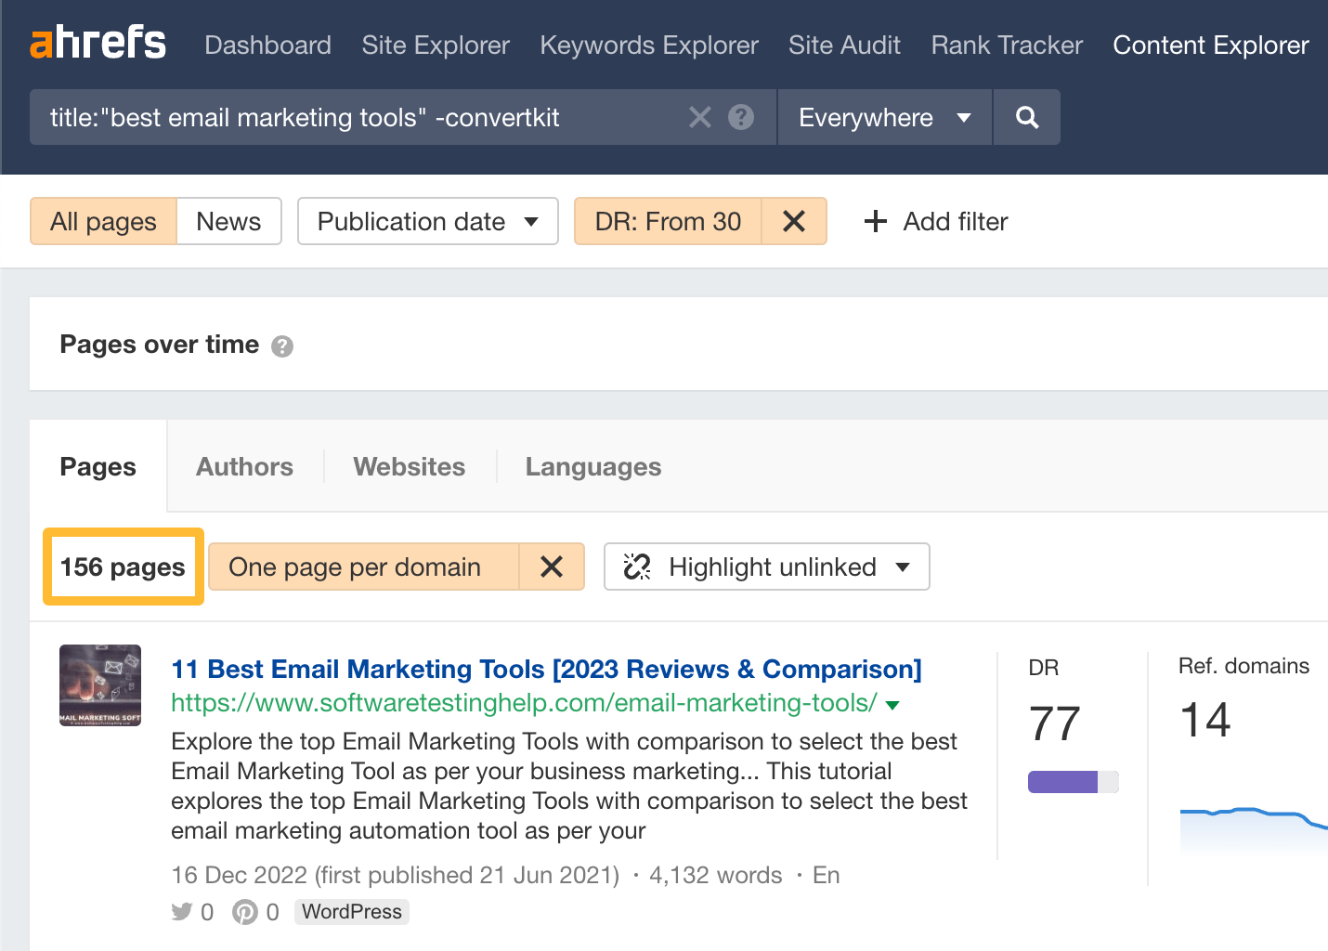
Task: Open Keywords Explorer from the top navigation
Action: (x=648, y=45)
